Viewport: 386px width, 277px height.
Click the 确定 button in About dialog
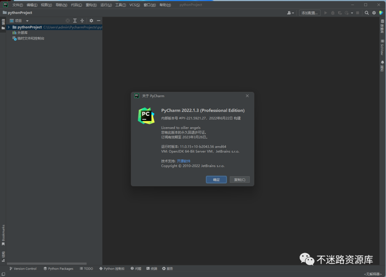point(216,179)
